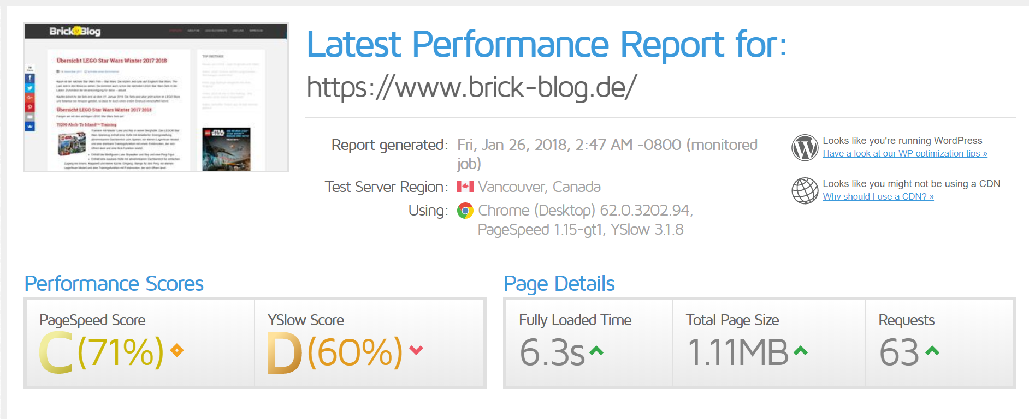Click the Chrome browser icon
1029x419 pixels.
click(465, 211)
